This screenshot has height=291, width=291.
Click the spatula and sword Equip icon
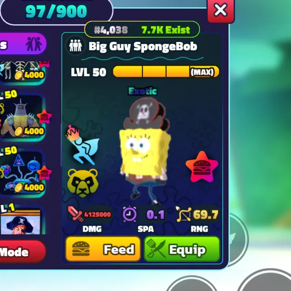156,249
